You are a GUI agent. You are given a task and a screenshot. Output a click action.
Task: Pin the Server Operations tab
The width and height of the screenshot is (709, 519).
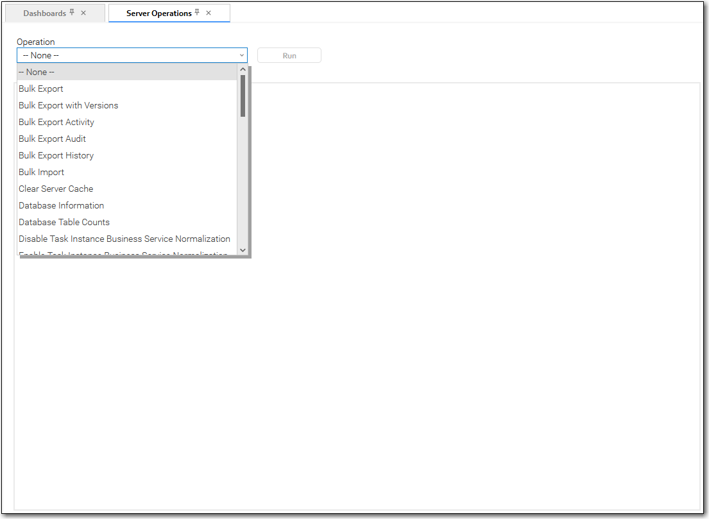(x=198, y=13)
